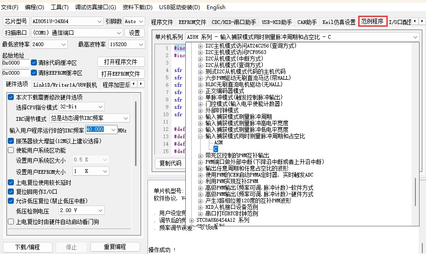Click the 扫描串口 button
The image size is (426, 254).
(x=16, y=33)
